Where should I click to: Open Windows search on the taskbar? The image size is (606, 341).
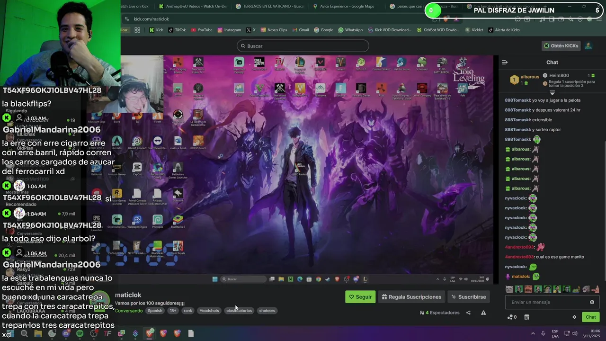tap(24, 333)
